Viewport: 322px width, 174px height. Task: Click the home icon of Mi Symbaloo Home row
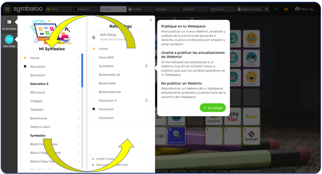tap(25, 58)
